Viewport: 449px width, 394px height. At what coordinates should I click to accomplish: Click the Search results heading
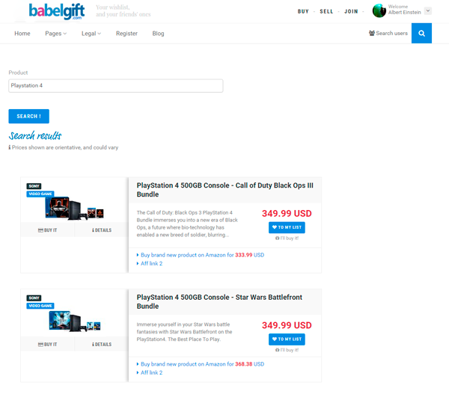(35, 135)
